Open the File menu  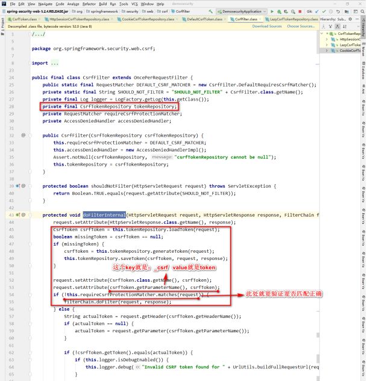[13, 4]
